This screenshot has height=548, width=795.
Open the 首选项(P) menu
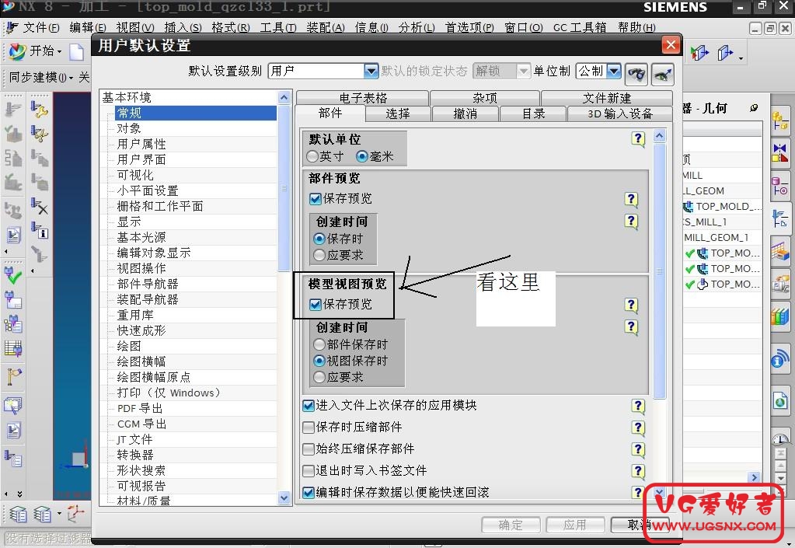coord(469,27)
